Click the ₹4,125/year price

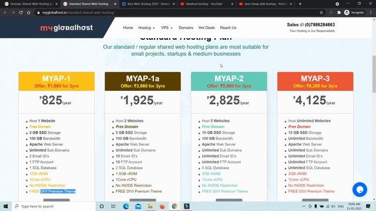click(314, 100)
